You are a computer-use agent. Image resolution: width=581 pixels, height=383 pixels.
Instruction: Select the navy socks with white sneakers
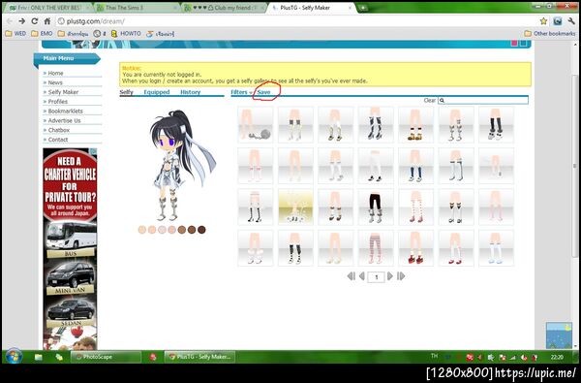click(415, 166)
